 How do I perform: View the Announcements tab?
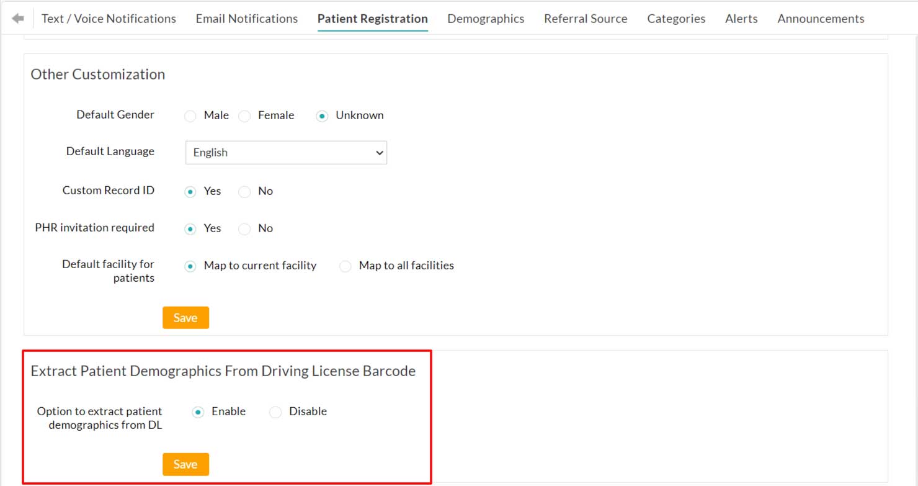click(821, 19)
